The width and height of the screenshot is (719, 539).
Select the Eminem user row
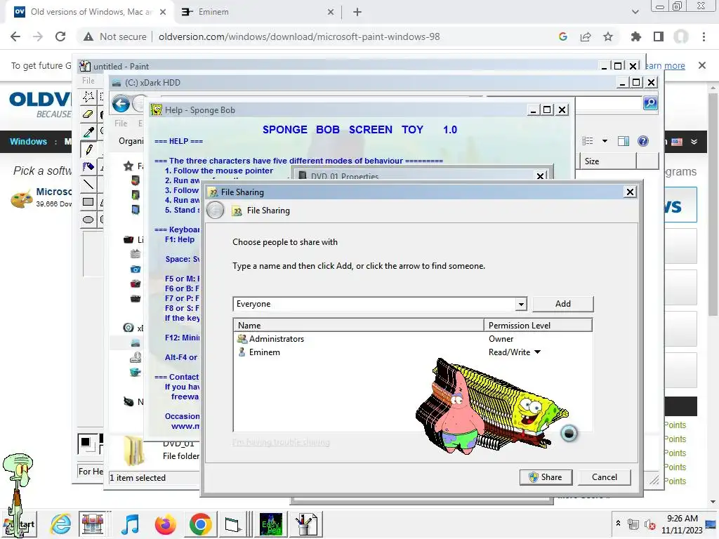[413, 352]
